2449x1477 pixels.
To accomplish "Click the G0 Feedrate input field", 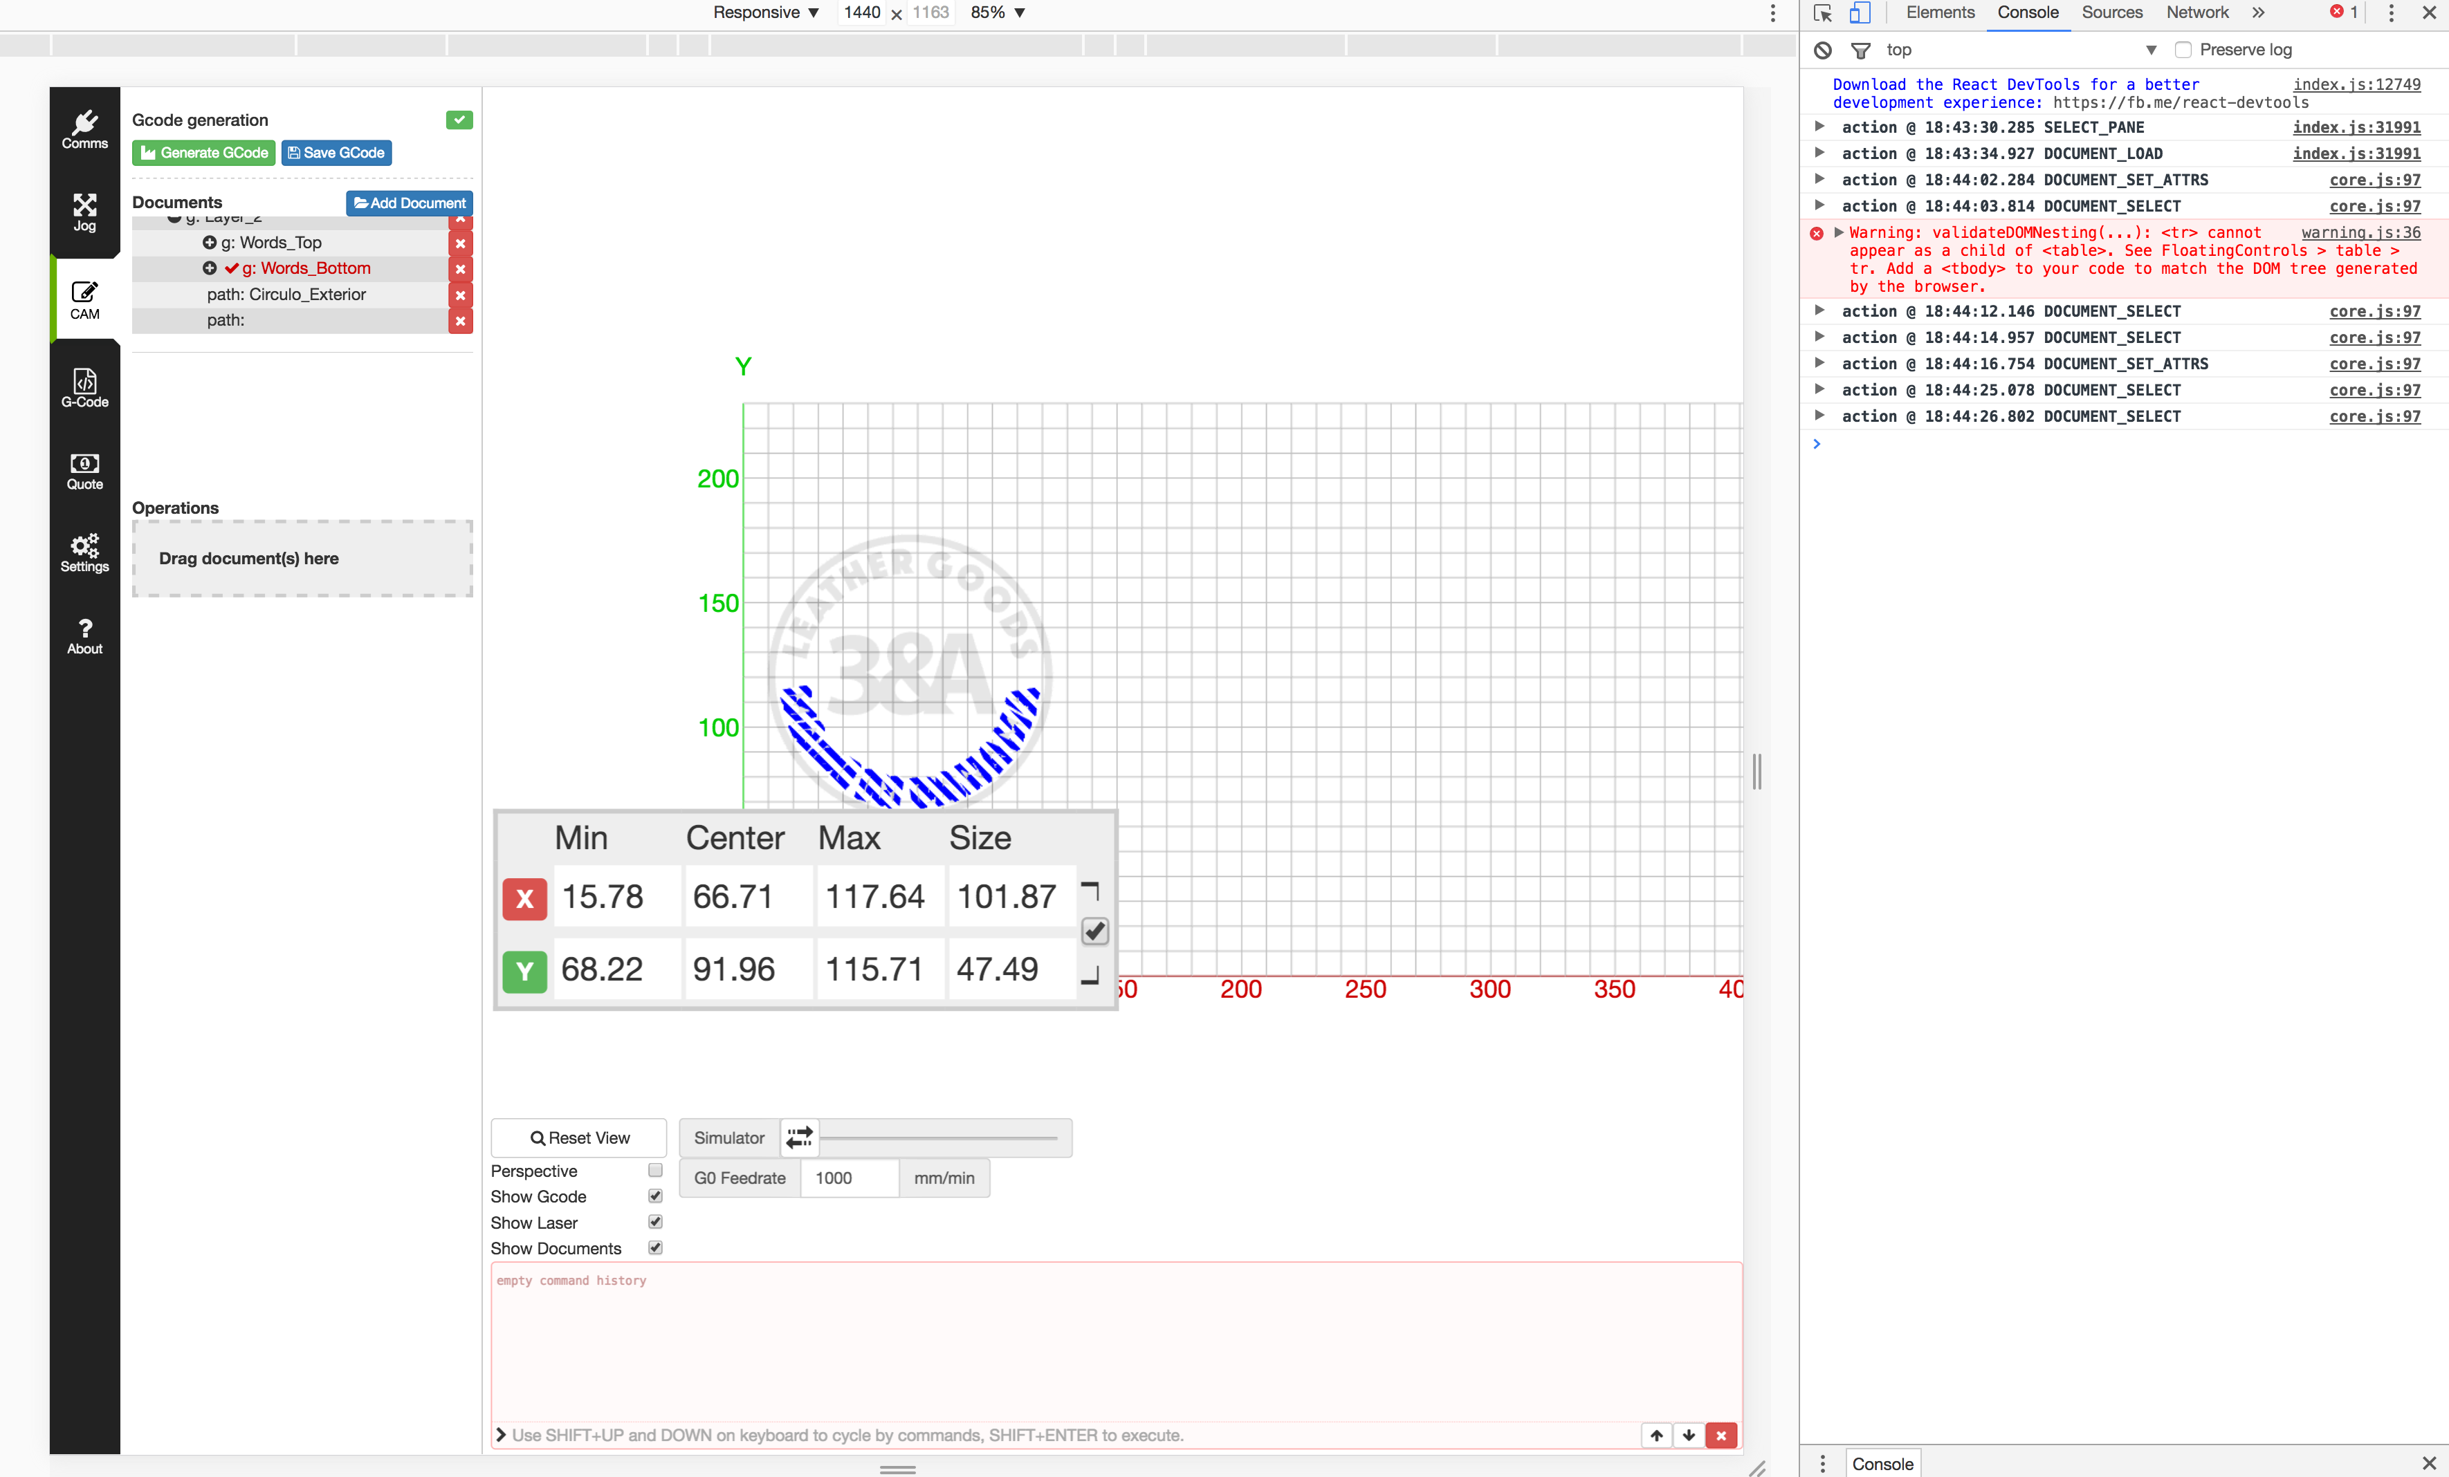I will 849,1178.
